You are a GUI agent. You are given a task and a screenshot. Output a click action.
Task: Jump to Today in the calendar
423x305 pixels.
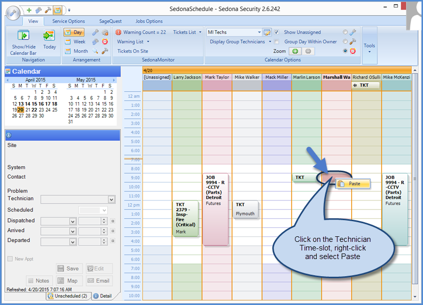pos(50,39)
